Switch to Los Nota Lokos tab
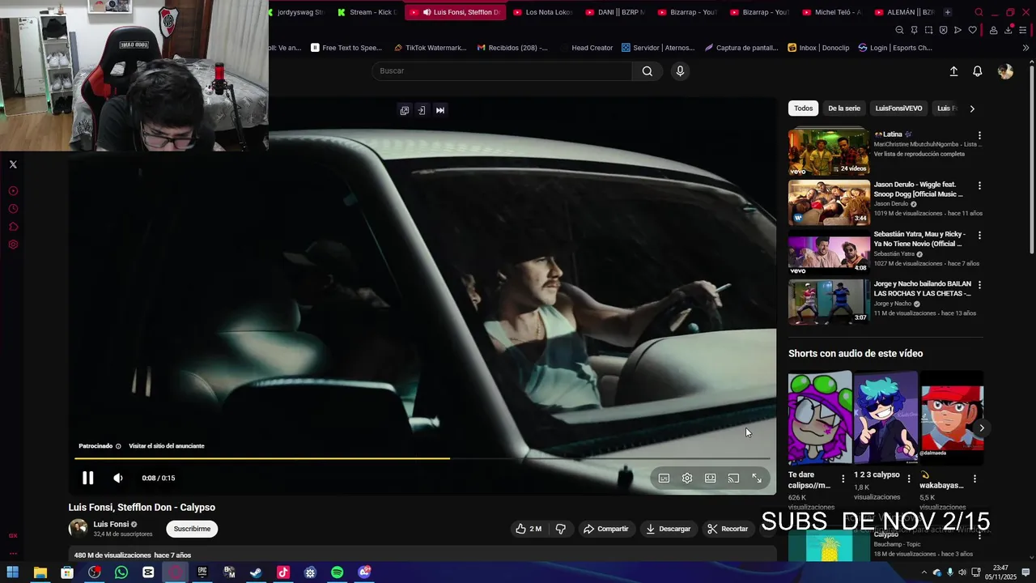Screen dimensions: 1036x583 pos(541,12)
